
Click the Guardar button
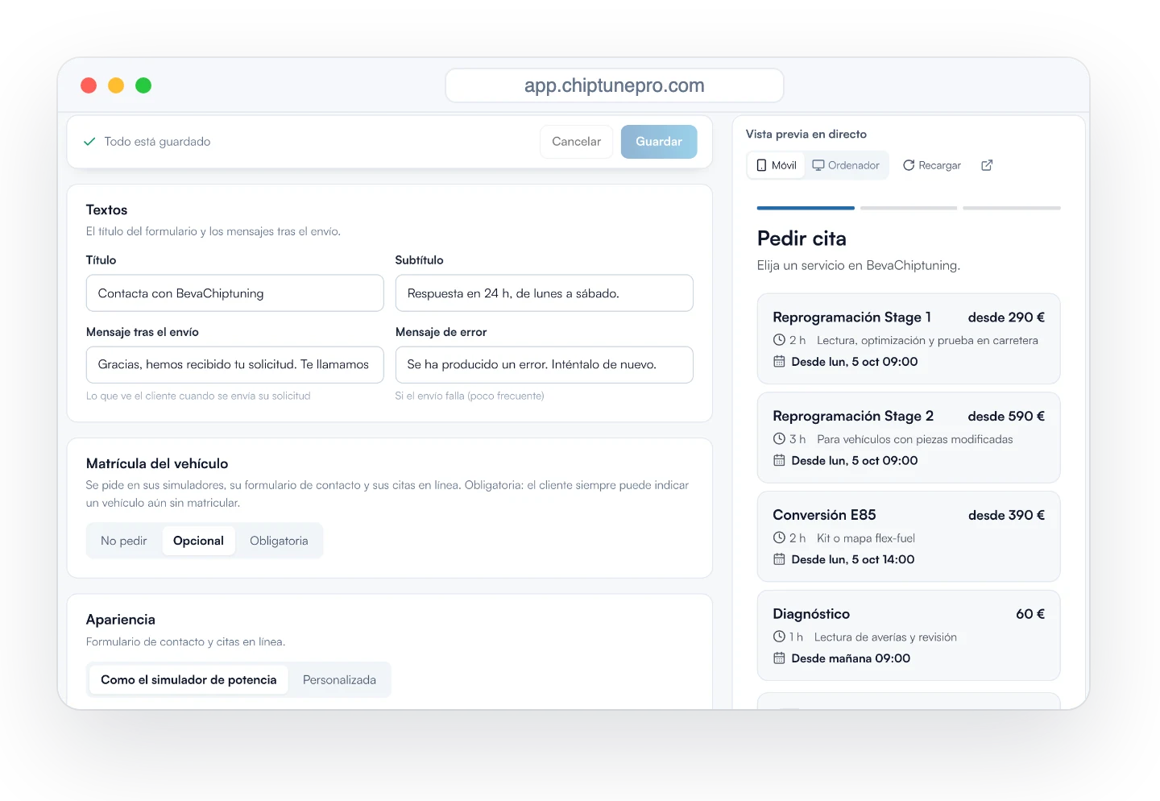(659, 142)
